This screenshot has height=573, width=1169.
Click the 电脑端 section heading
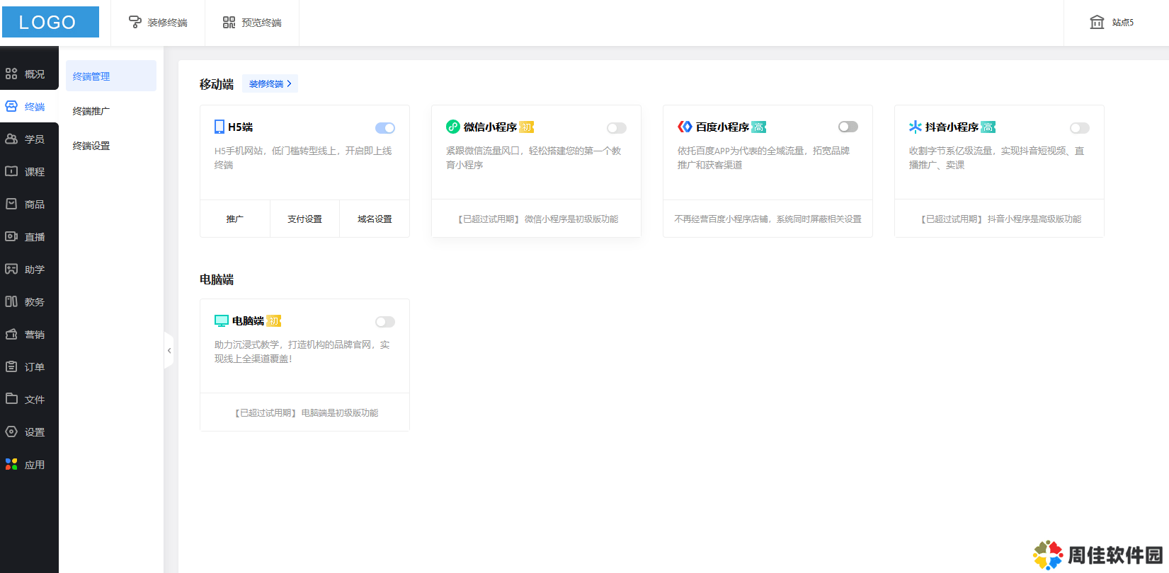click(x=217, y=279)
